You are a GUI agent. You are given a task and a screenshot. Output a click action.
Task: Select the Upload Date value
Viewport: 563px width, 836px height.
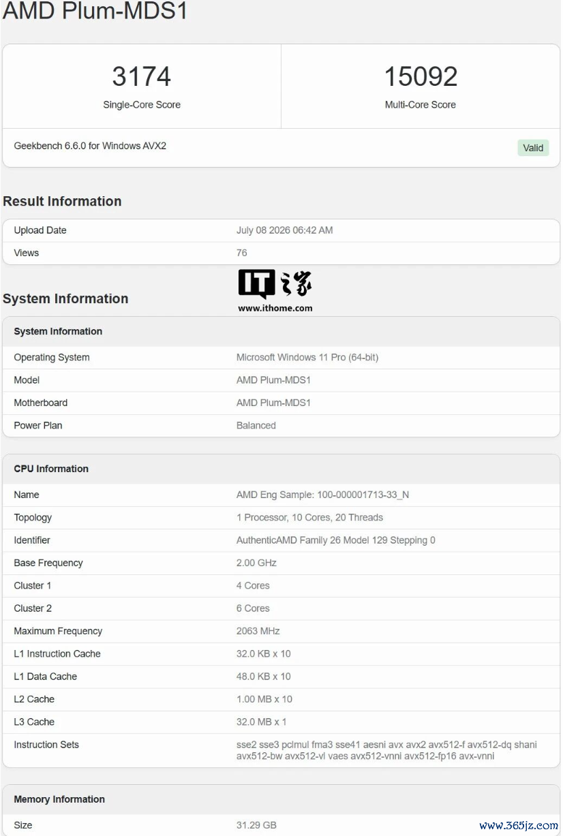click(285, 230)
